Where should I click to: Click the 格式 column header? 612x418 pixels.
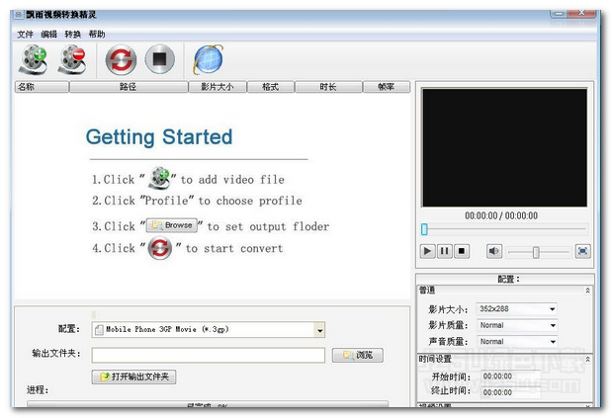point(271,87)
